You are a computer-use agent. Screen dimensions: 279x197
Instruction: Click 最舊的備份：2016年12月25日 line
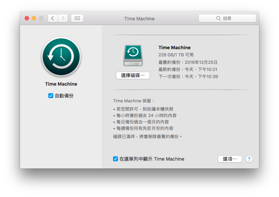pyautogui.click(x=188, y=62)
